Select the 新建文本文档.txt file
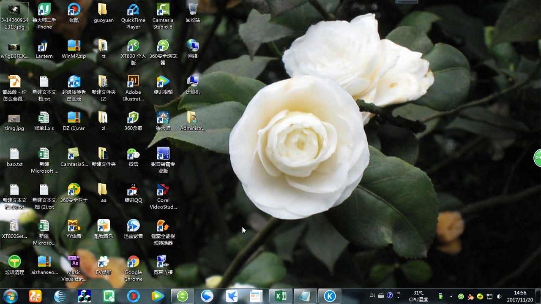The image size is (541, 304). [44, 88]
